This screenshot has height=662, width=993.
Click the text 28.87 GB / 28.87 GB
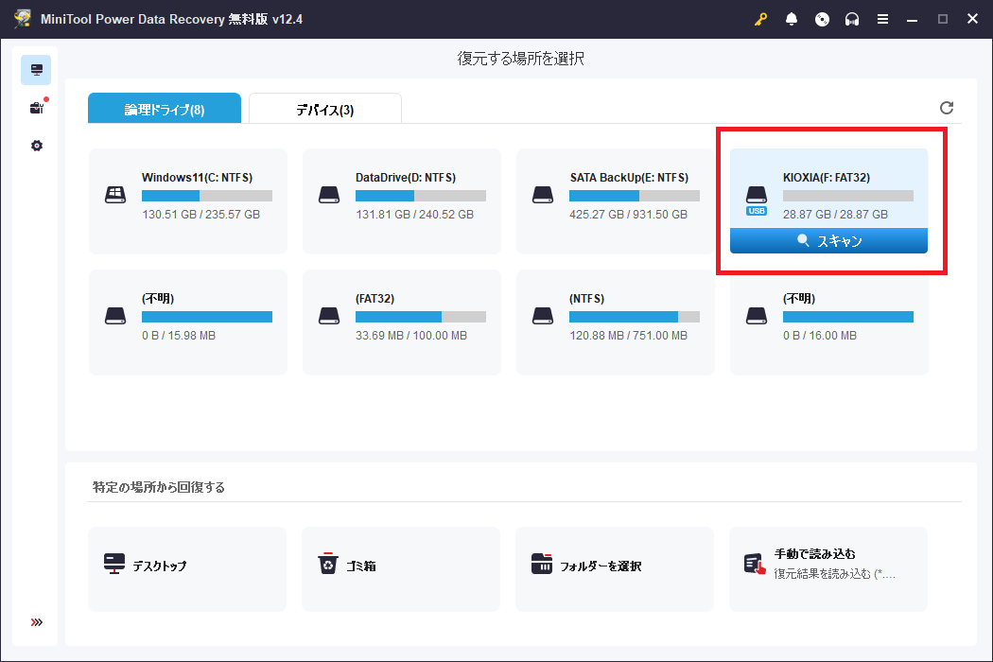pyautogui.click(x=835, y=214)
